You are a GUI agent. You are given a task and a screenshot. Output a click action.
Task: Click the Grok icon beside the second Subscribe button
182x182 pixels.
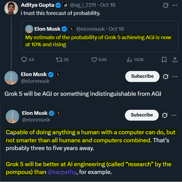(165, 115)
